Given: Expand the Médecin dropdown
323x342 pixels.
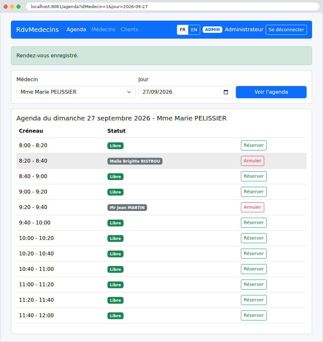Looking at the screenshot, I should click(x=76, y=92).
